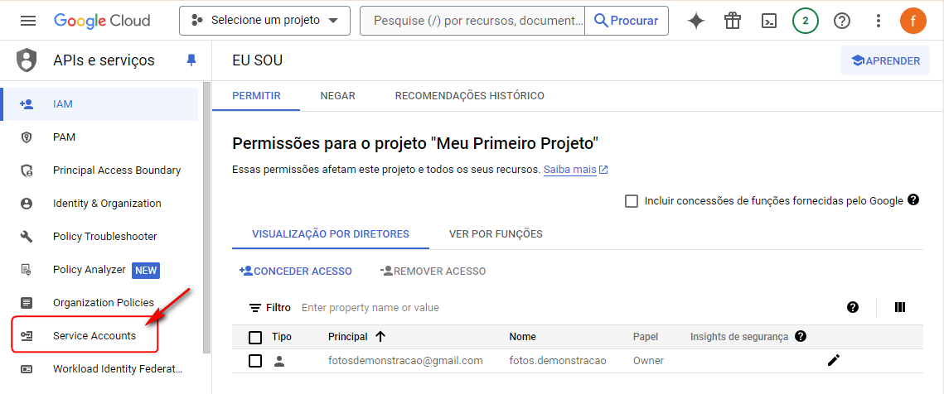Open PAM in the sidebar
The width and height of the screenshot is (944, 394).
tap(99, 137)
